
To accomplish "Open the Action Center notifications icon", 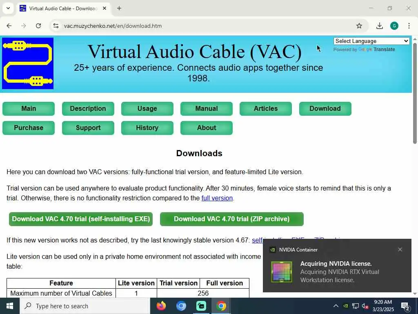I will click(x=405, y=306).
